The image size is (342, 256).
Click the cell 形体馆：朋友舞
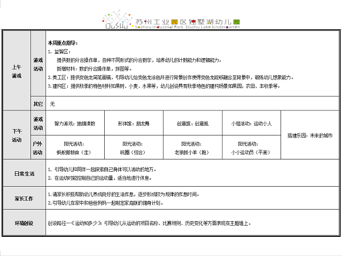click(x=134, y=124)
